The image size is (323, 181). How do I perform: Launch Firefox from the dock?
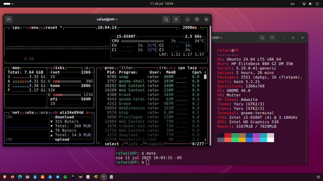click(12, 177)
